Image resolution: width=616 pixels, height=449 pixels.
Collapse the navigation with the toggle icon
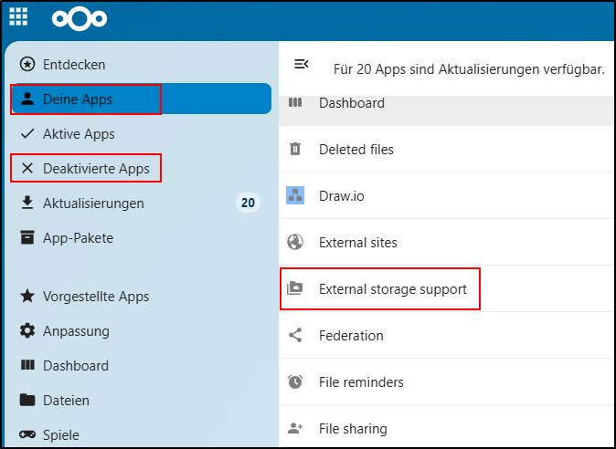click(301, 65)
